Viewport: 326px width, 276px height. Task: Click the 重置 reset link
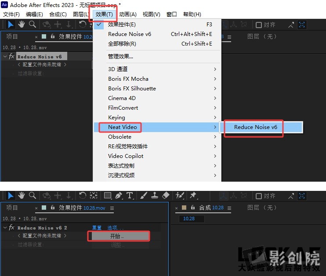pos(97,228)
